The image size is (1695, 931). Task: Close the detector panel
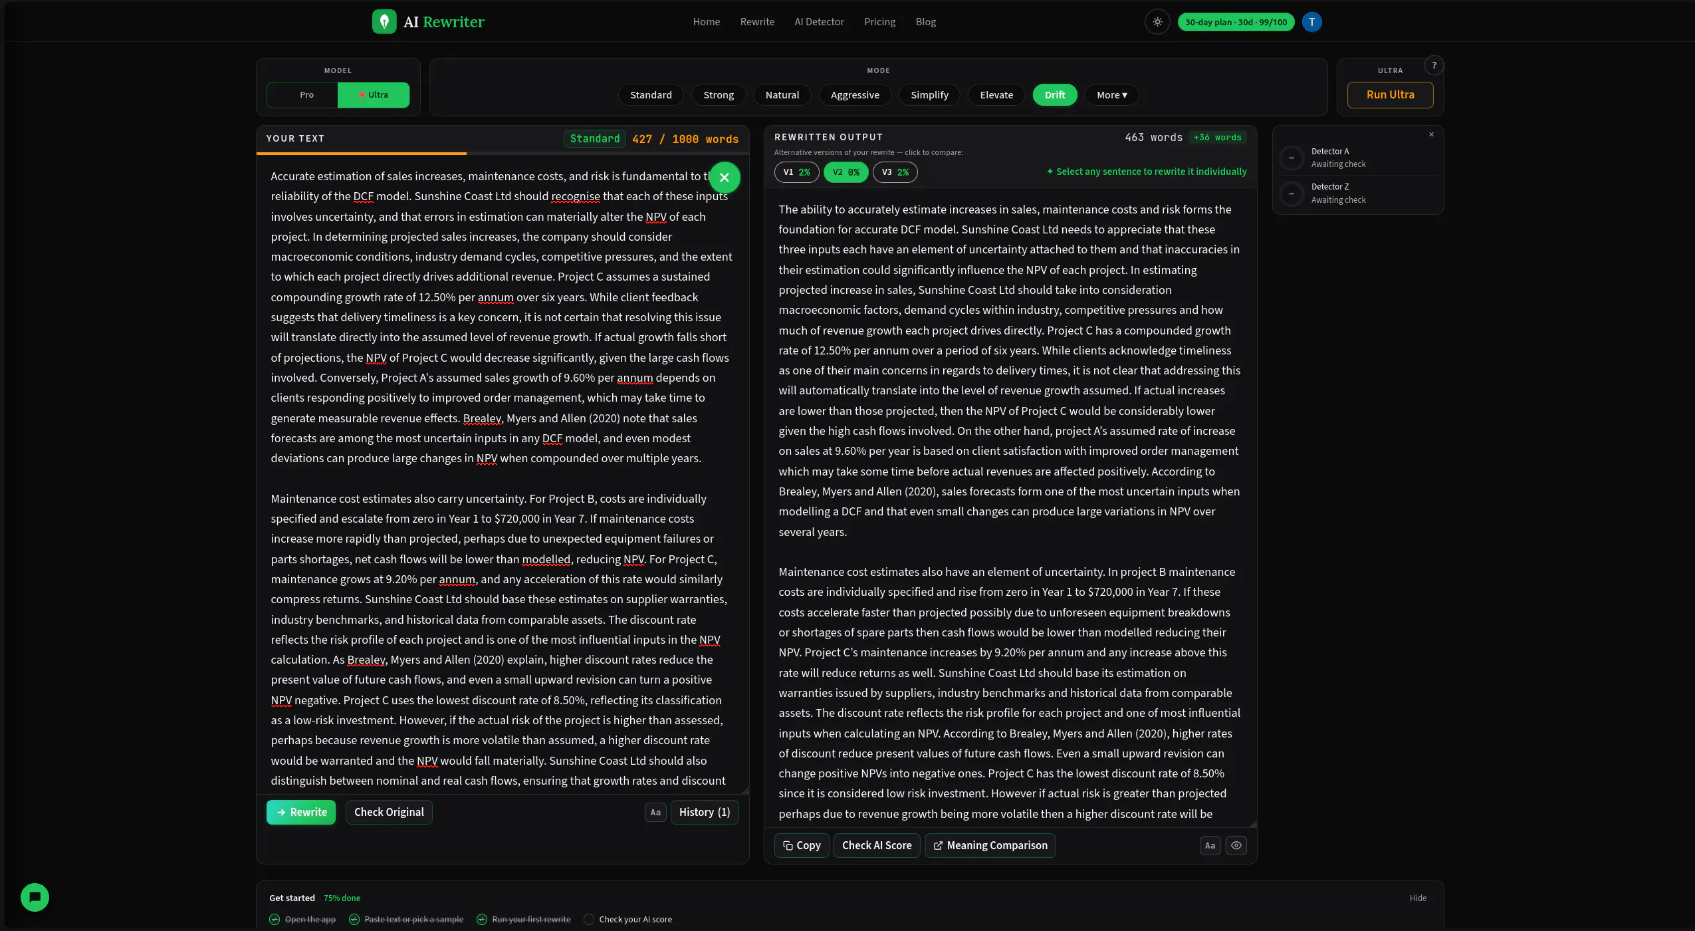(x=1431, y=135)
